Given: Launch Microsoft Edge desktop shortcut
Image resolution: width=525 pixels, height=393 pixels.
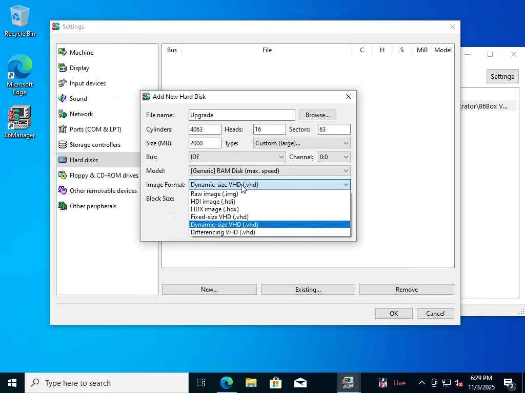Looking at the screenshot, I should tap(20, 75).
